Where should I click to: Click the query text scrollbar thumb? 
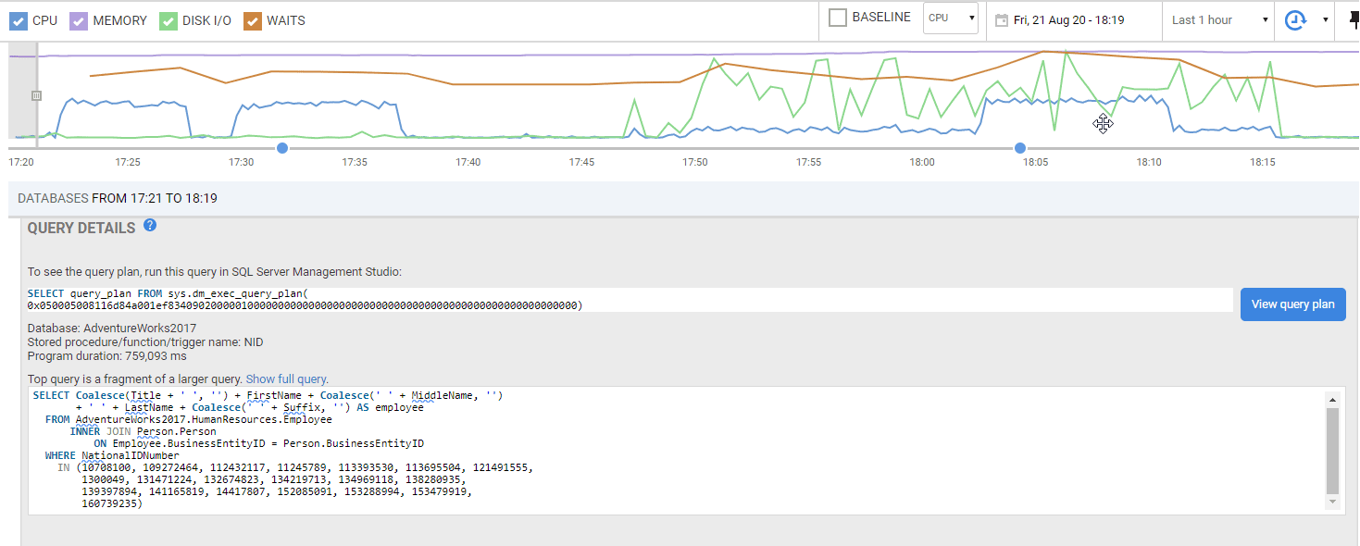tap(1332, 451)
